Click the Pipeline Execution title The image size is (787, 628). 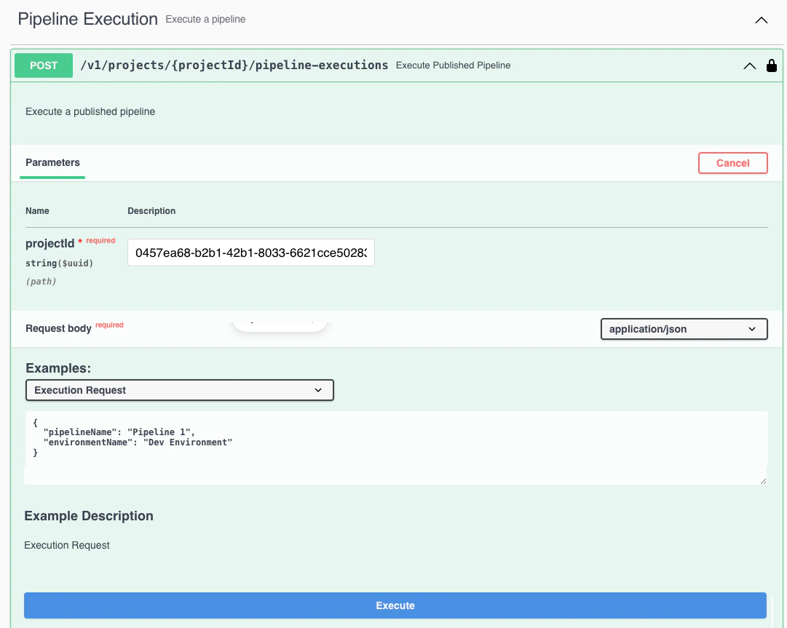pos(87,19)
